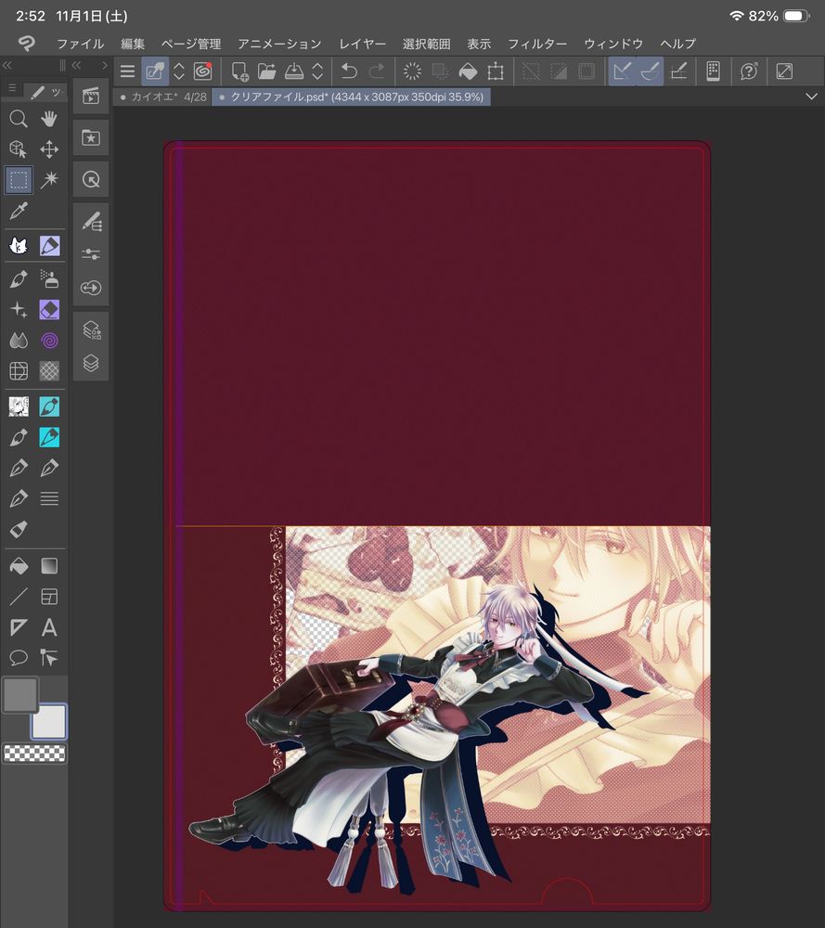This screenshot has height=928, width=825.
Task: Select the Hand move-view tool
Action: pyautogui.click(x=49, y=119)
